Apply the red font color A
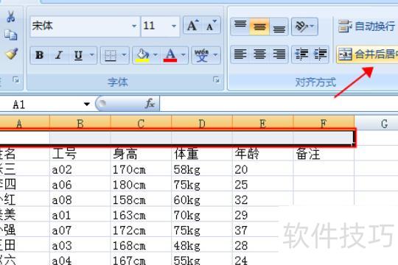 tap(170, 55)
